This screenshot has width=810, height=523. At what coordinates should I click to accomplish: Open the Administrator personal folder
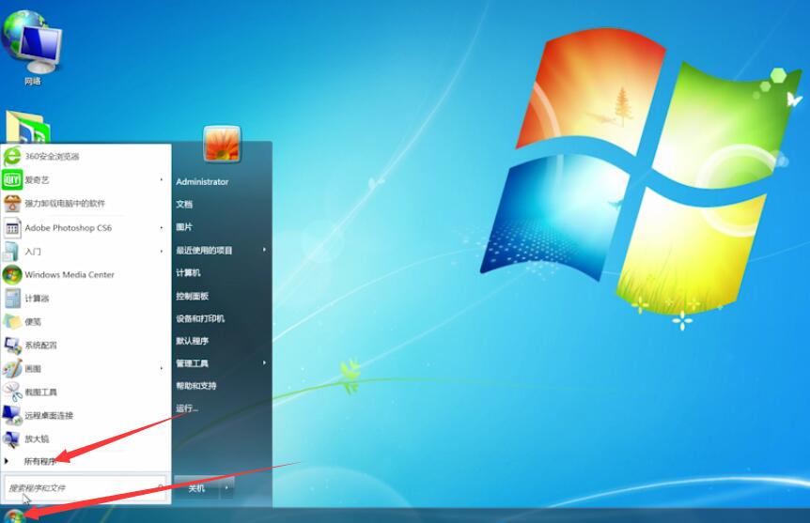202,182
